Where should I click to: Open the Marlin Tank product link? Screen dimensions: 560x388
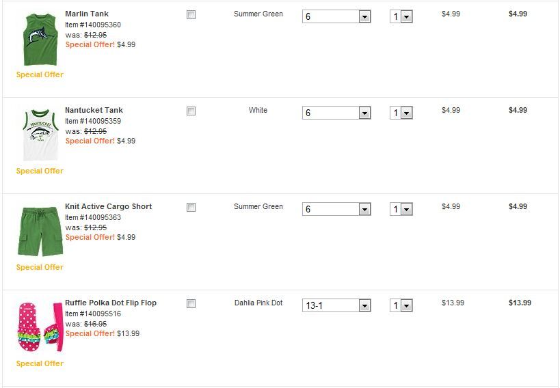click(x=86, y=14)
